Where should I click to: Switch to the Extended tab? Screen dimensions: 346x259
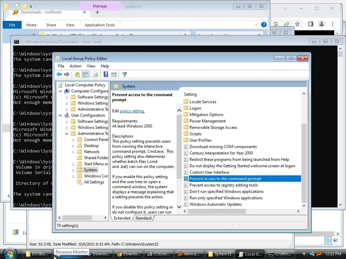pyautogui.click(x=122, y=218)
